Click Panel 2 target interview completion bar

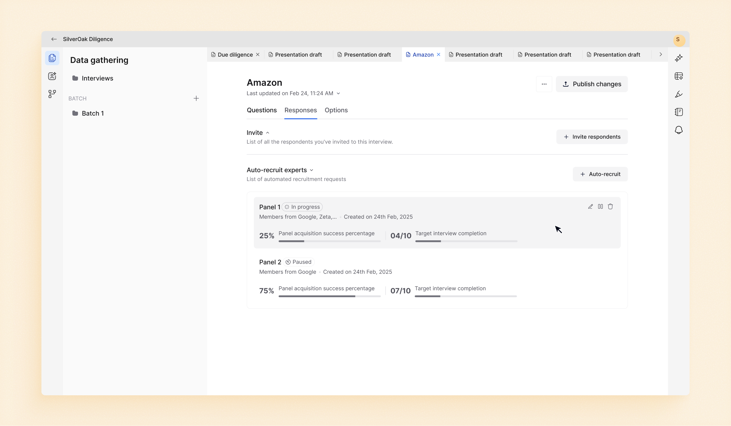466,296
